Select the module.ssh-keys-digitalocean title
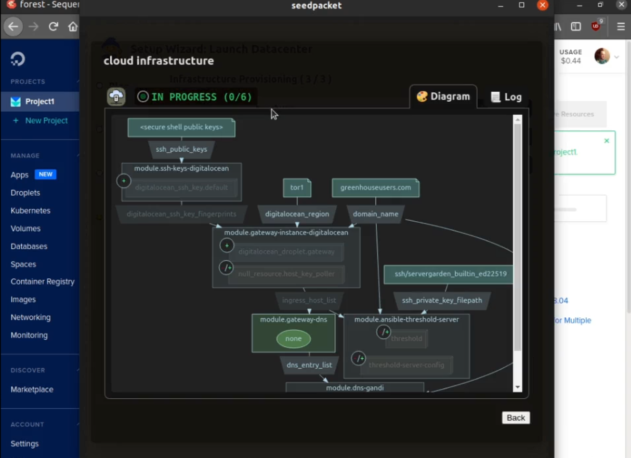631x458 pixels. click(181, 168)
